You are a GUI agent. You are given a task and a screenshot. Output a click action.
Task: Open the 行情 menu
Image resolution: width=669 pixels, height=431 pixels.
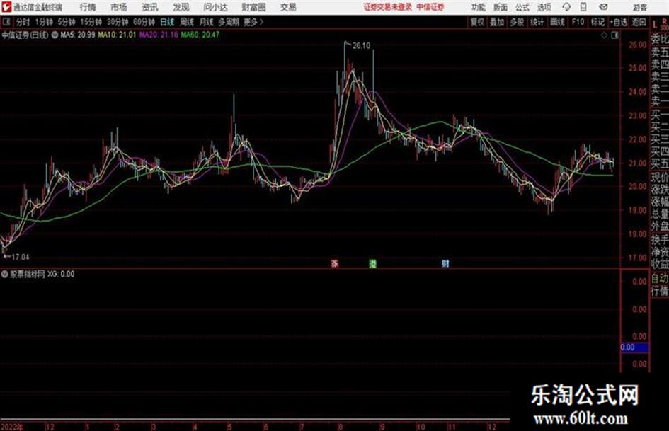point(88,7)
